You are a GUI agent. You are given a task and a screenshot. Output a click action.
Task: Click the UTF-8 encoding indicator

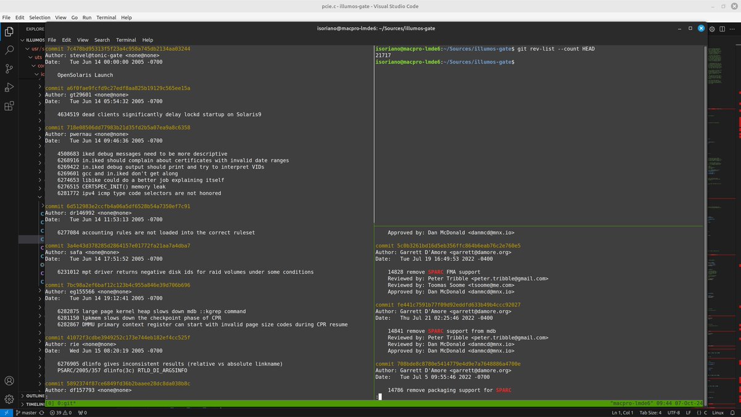(674, 412)
